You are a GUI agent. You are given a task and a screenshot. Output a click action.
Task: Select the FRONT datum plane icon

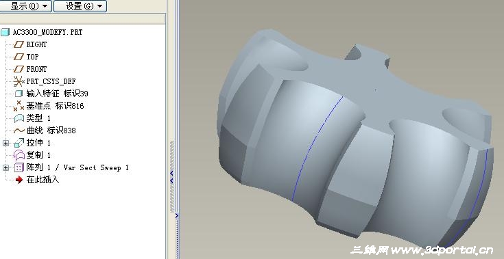(x=19, y=69)
